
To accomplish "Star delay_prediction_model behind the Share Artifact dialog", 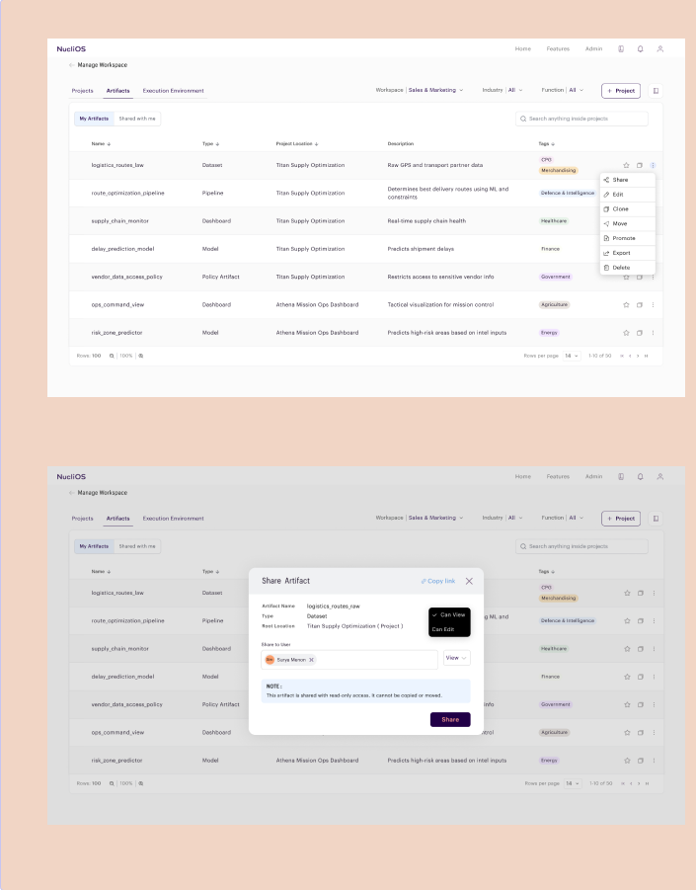I will point(627,677).
